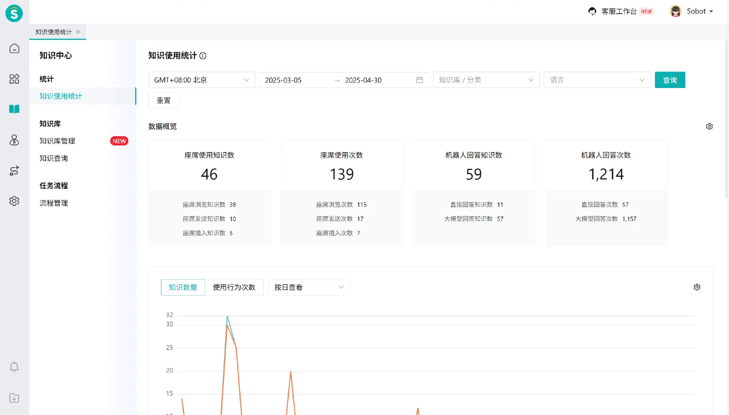Viewport: 729px width, 415px height.
Task: Click the info icon next to 知识使用统计 title
Action: (203, 56)
